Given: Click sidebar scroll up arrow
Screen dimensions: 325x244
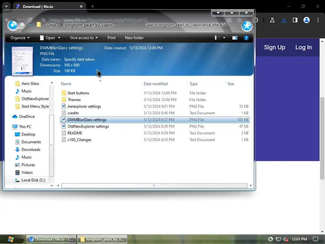Looking at the screenshot, I should tap(52, 83).
